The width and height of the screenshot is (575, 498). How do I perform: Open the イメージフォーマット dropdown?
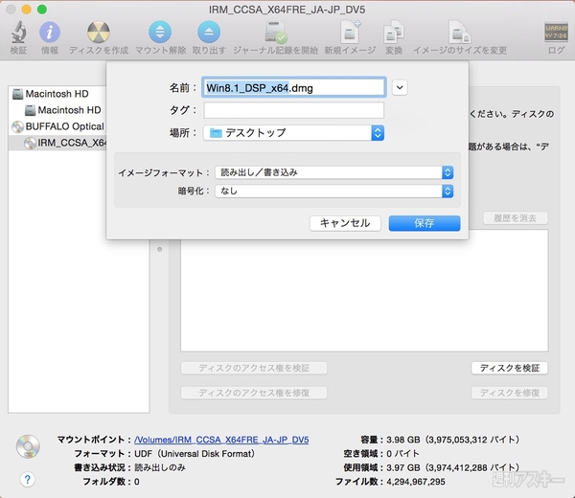tap(334, 172)
